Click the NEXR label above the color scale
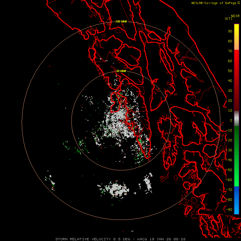241x241 pixels. (235, 16)
